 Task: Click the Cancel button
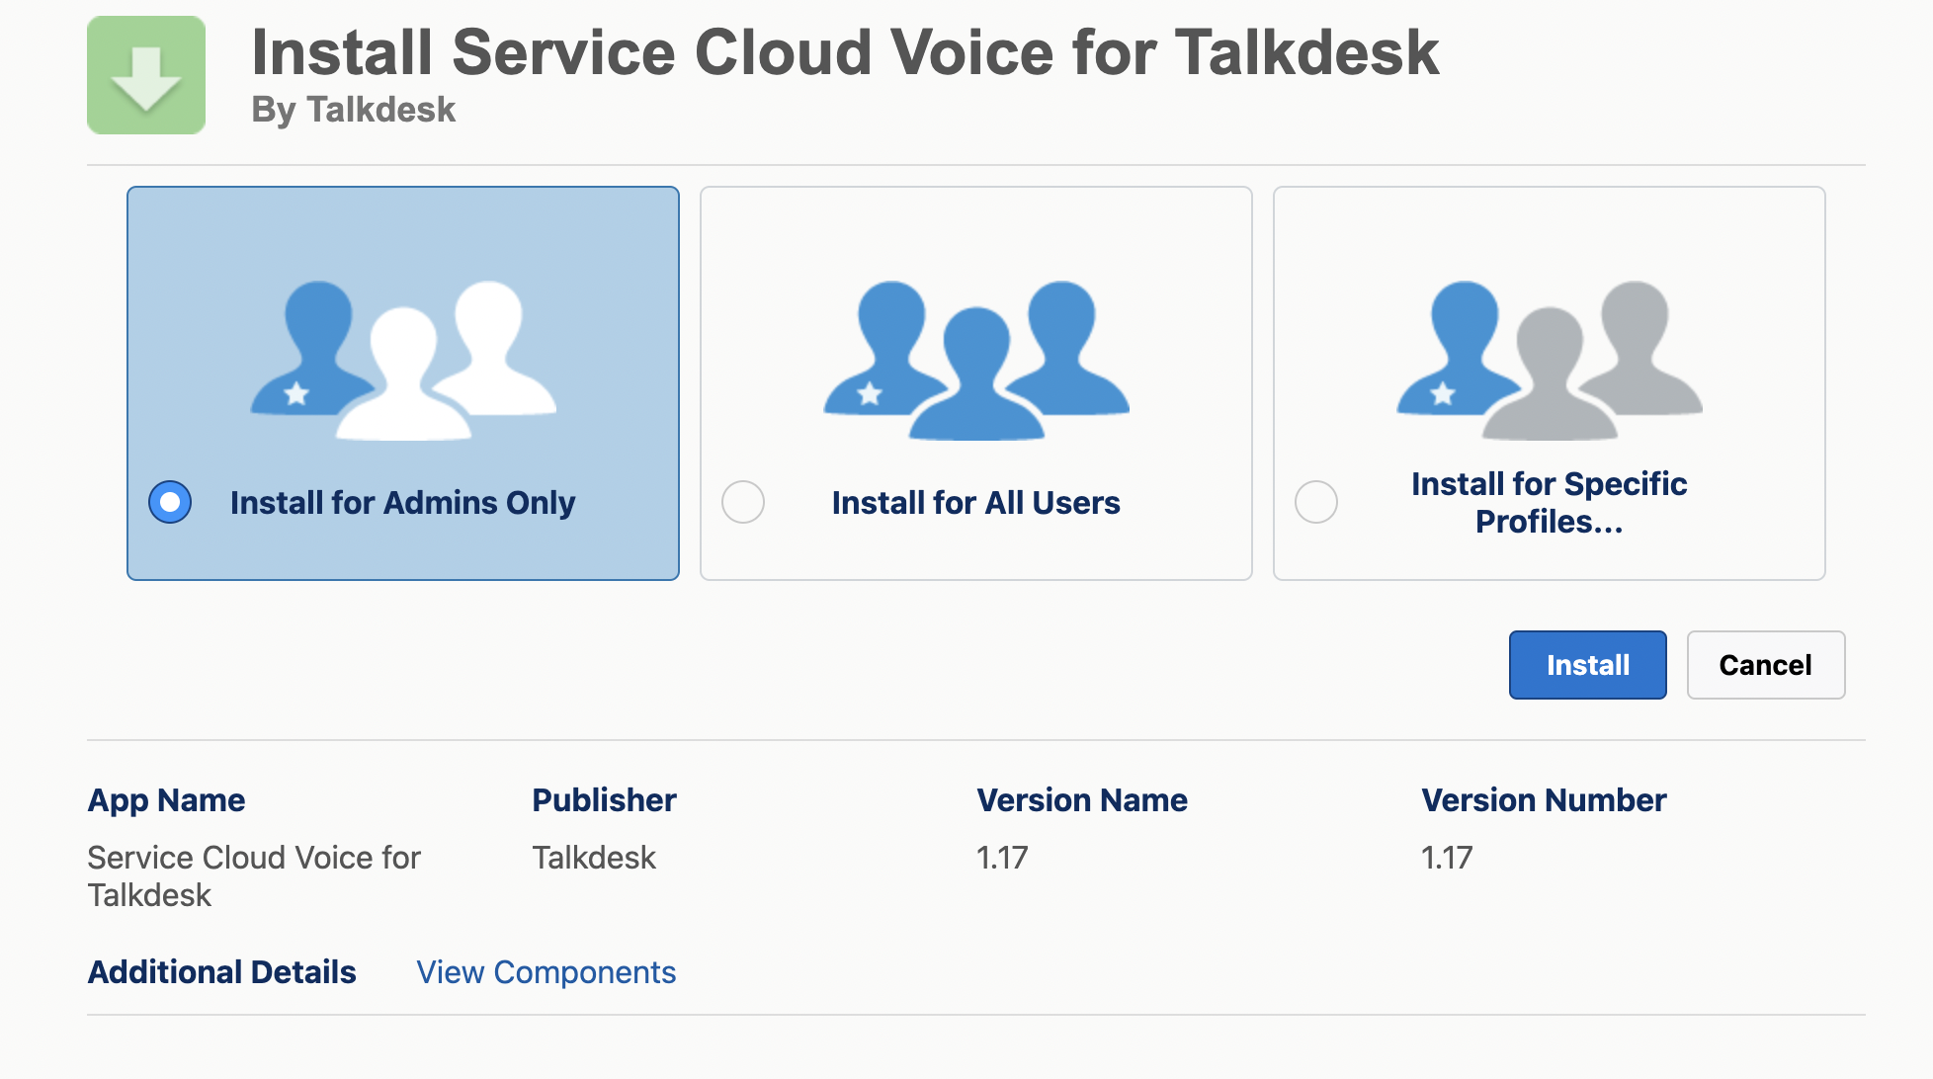(x=1765, y=665)
